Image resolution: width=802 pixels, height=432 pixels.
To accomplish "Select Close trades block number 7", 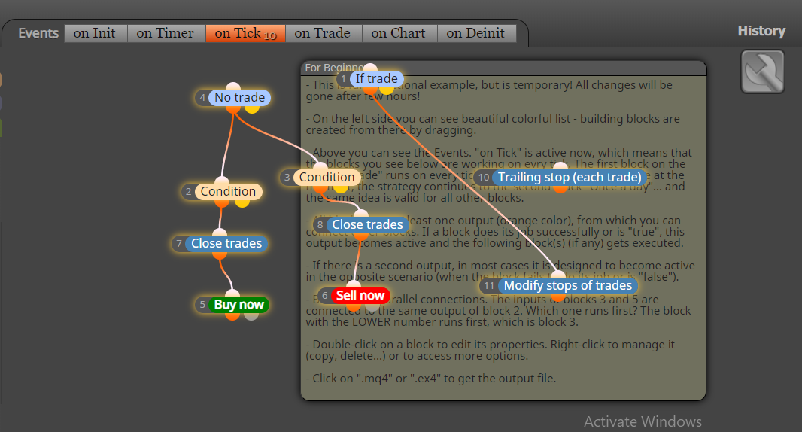I will tap(226, 244).
